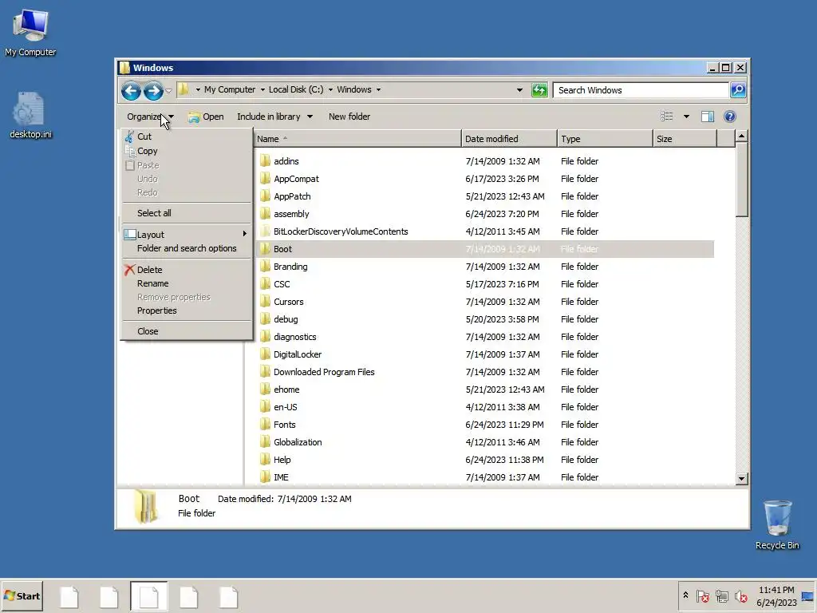817x613 pixels.
Task: Click the addins folder icon
Action: click(x=265, y=160)
